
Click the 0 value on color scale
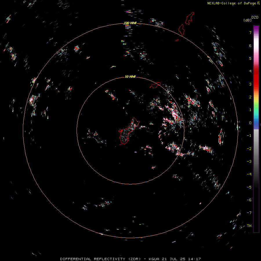coord(250,123)
